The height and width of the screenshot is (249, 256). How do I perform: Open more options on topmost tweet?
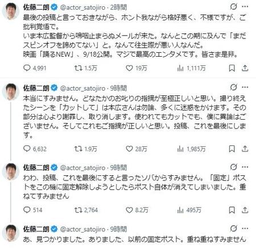245,7
